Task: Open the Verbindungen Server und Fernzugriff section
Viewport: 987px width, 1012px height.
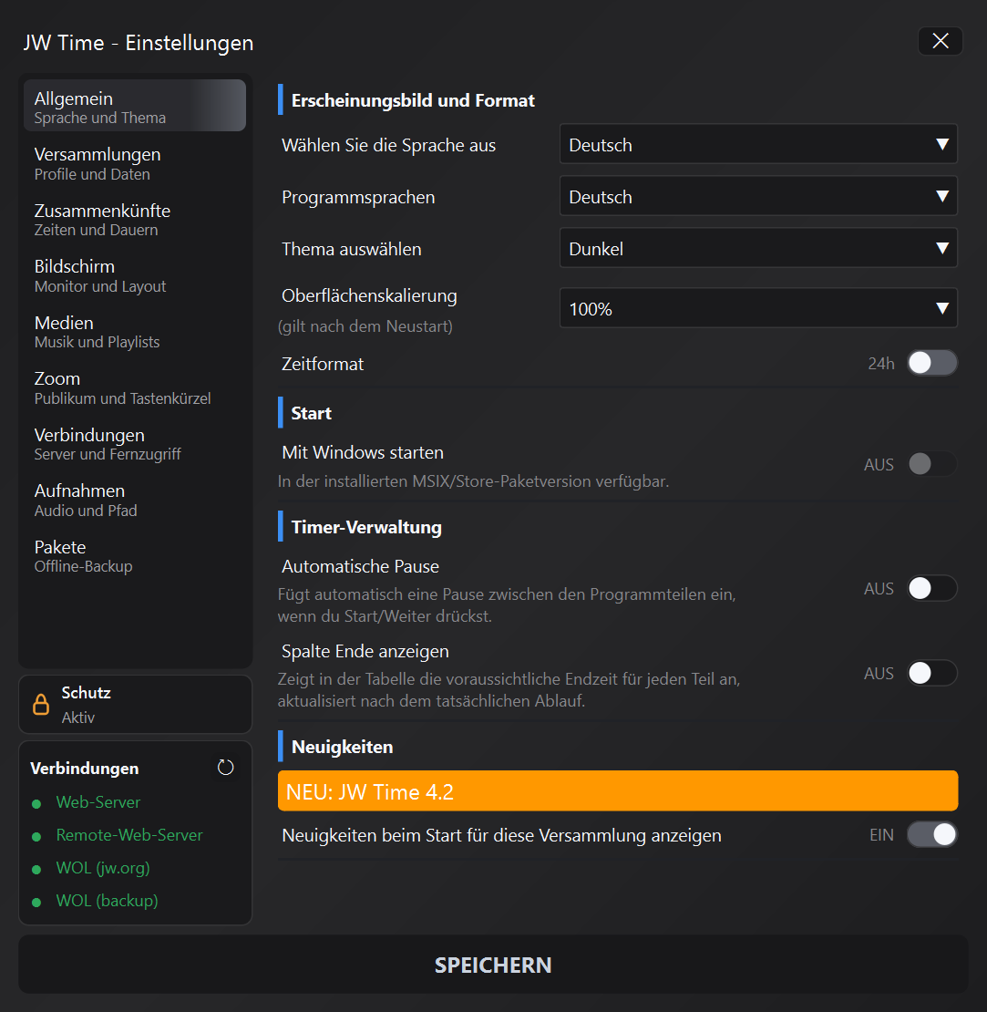Action: (x=135, y=444)
